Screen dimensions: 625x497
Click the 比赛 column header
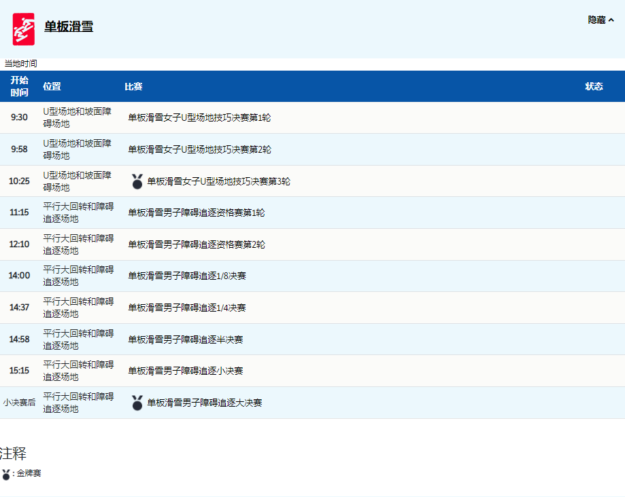tap(133, 86)
